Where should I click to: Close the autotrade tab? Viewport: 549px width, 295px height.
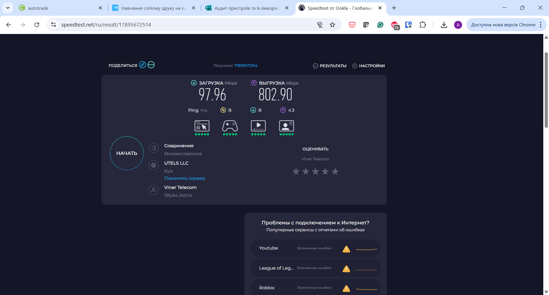[100, 8]
